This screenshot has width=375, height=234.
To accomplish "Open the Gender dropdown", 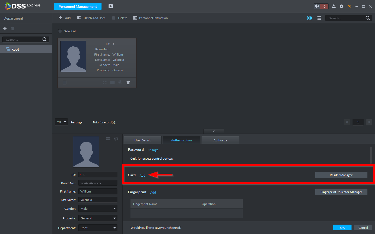I will pyautogui.click(x=98, y=209).
